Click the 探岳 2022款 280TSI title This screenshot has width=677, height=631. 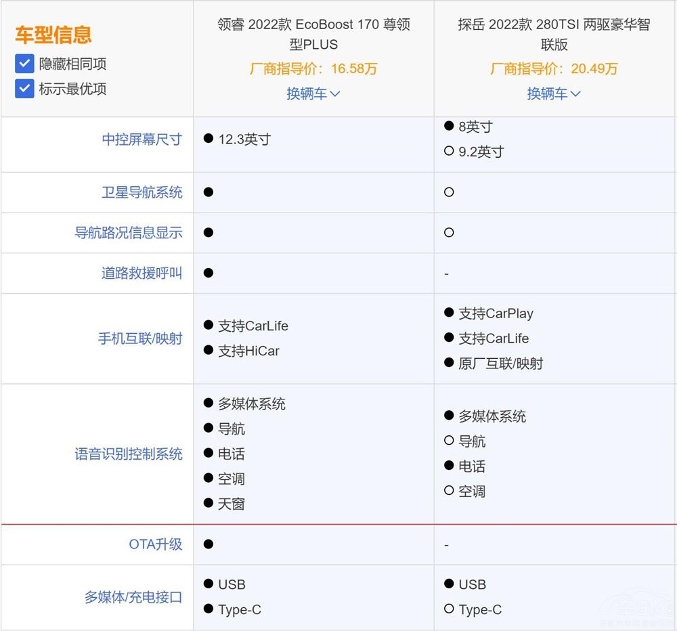click(x=554, y=35)
